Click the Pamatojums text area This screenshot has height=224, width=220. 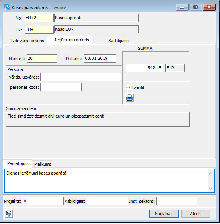click(106, 181)
